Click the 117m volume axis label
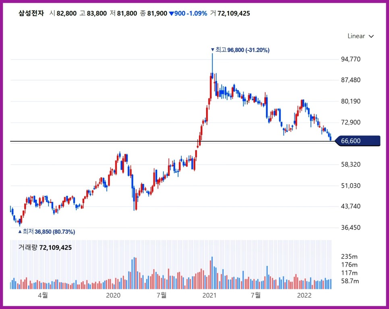This screenshot has height=309, width=389. (349, 273)
